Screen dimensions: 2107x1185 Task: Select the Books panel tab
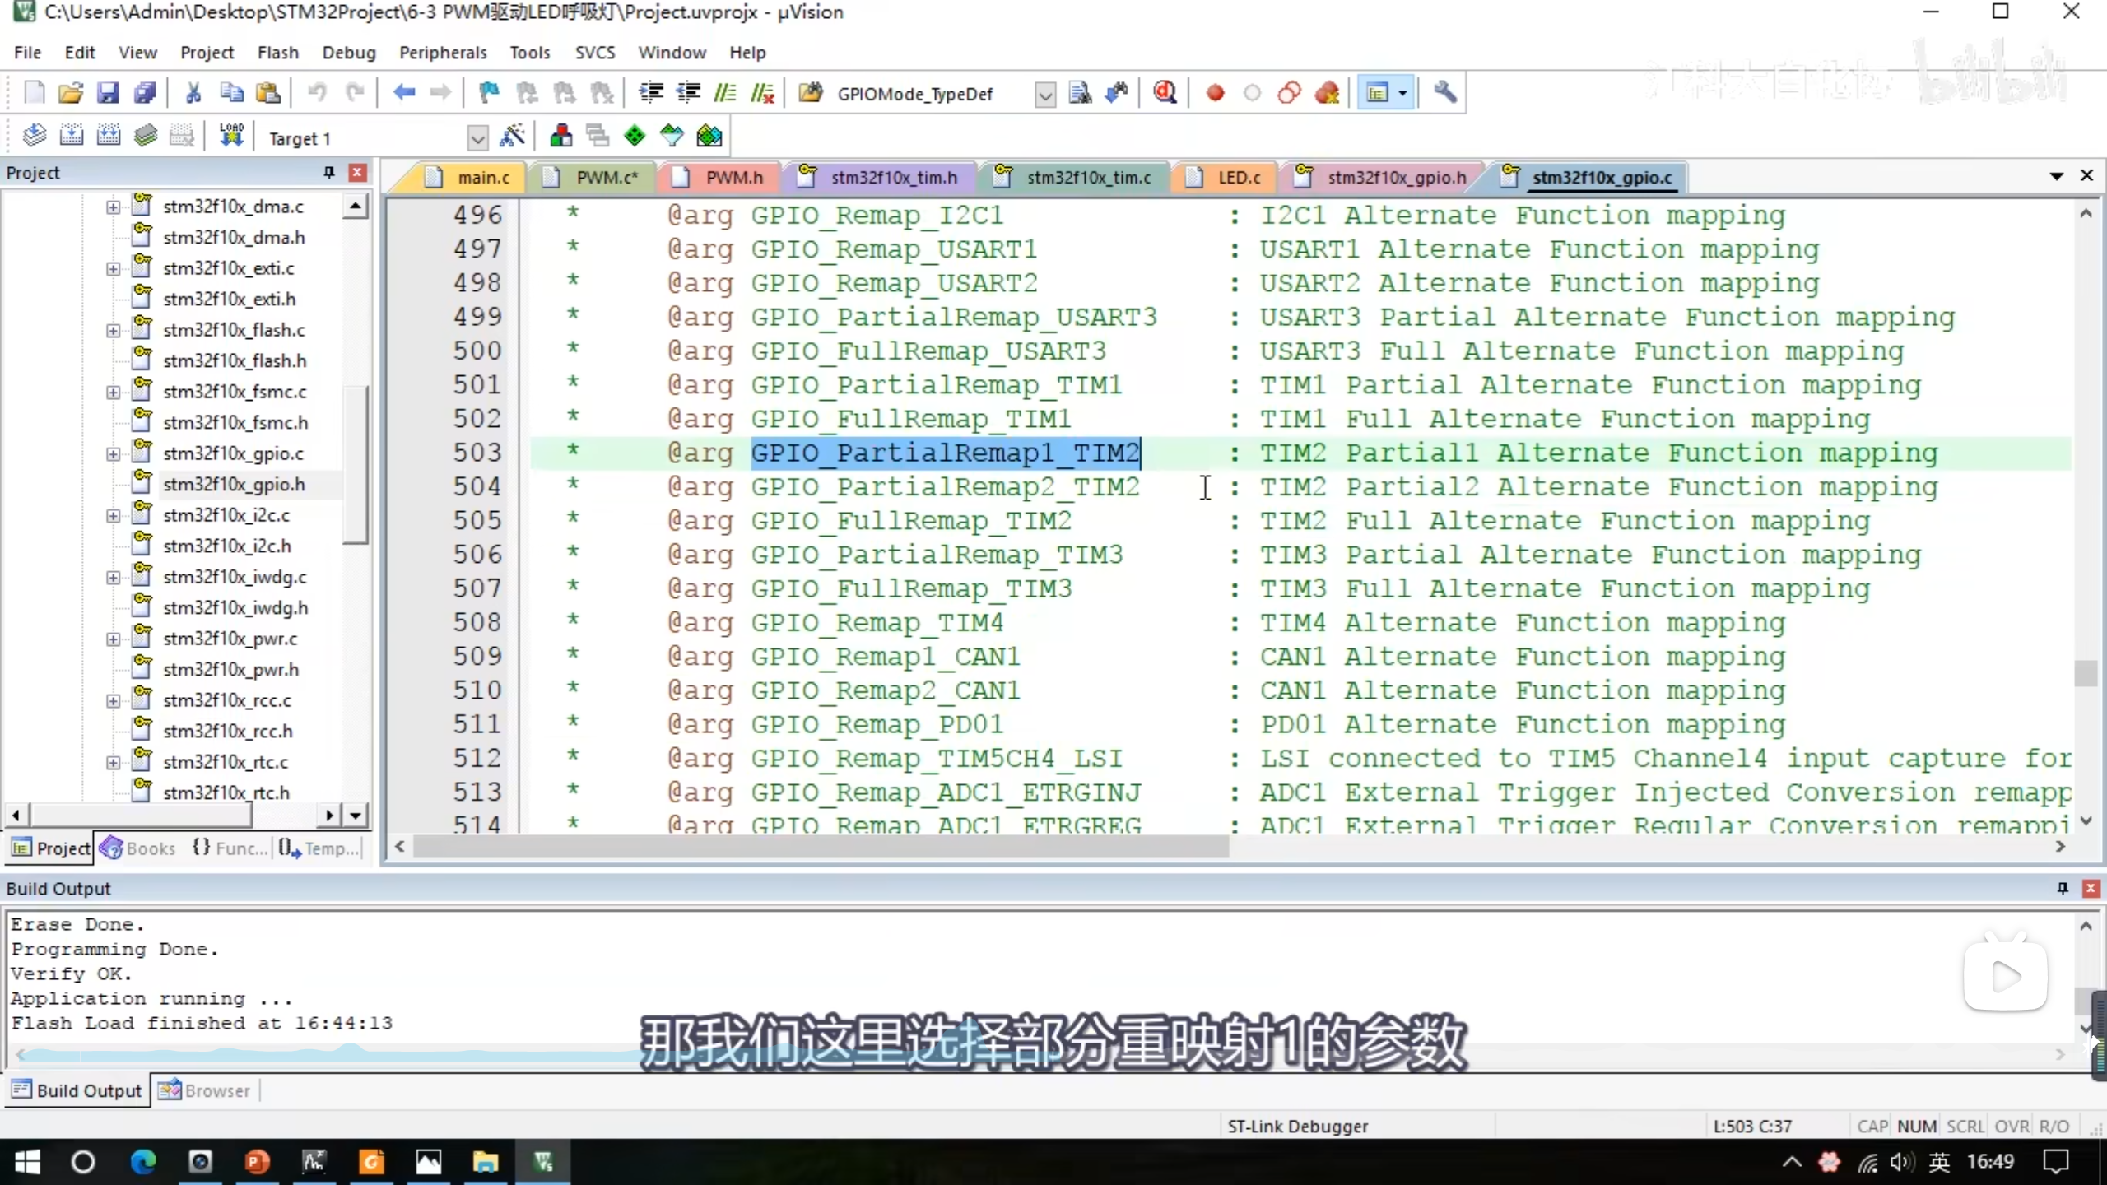138,848
